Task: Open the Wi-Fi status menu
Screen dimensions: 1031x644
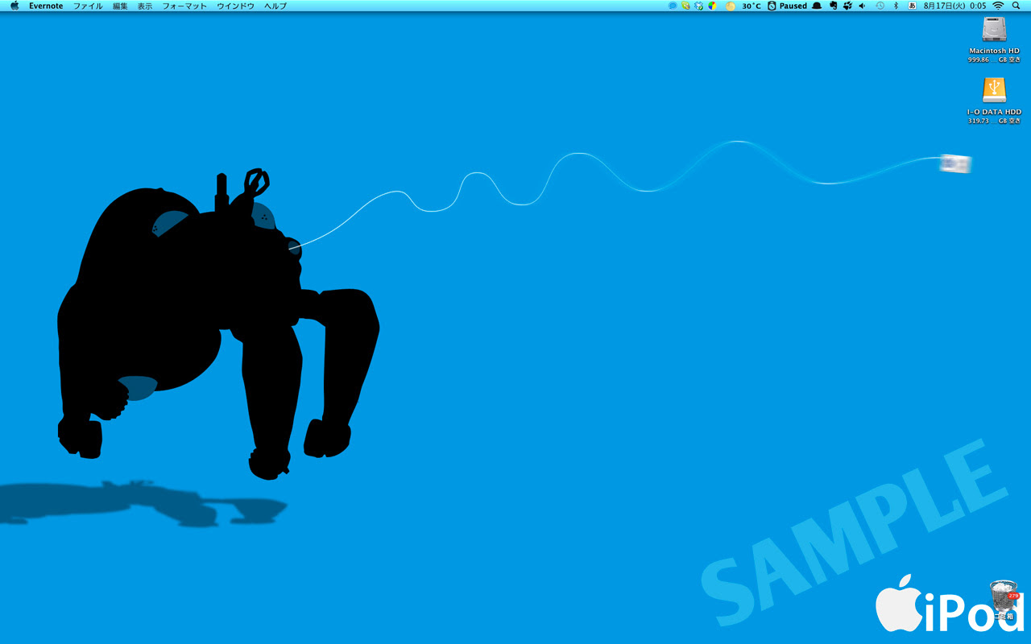Action: (x=999, y=6)
